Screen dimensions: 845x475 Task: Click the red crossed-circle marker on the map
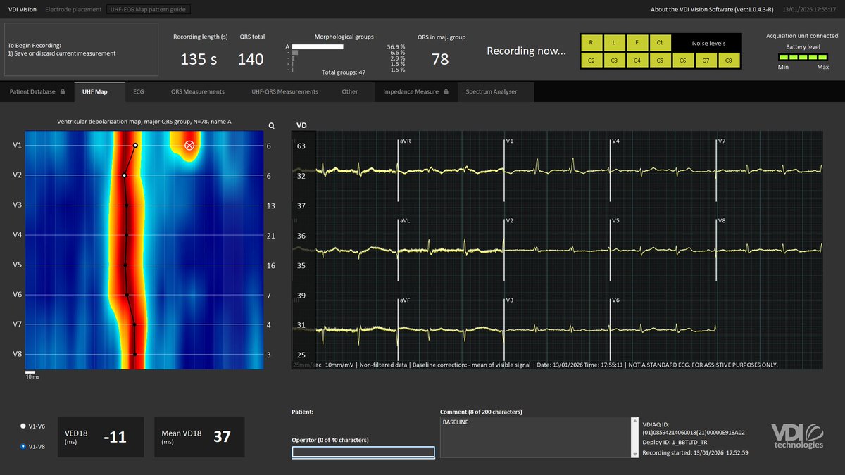189,145
